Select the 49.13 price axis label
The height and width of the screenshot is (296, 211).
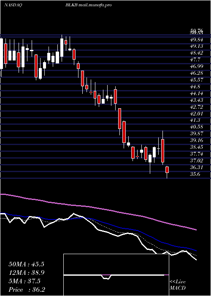[196, 46]
